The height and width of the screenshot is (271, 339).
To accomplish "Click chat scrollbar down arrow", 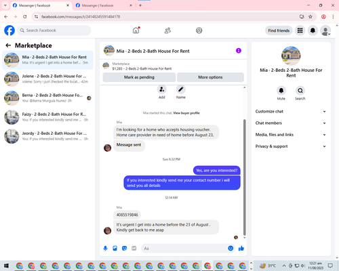I will tap(244, 238).
